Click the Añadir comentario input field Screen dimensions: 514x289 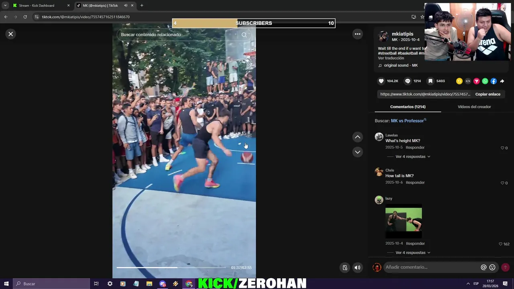tap(432, 267)
